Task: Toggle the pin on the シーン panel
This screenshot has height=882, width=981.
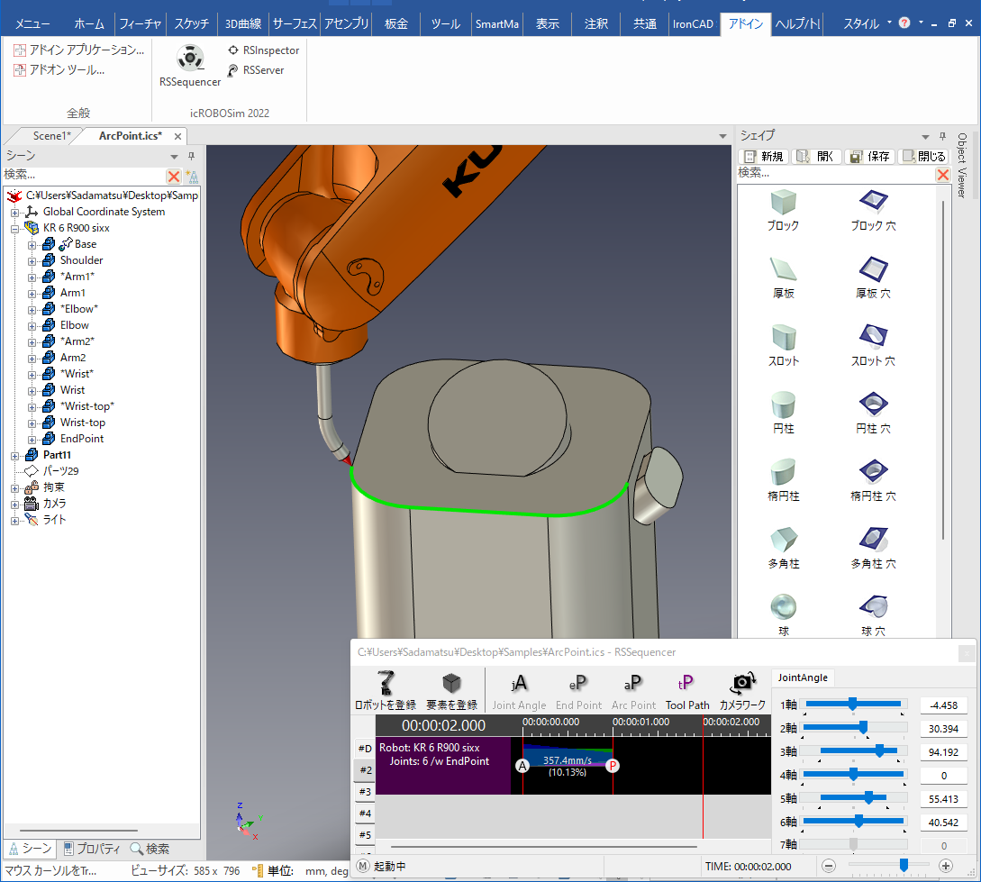Action: [191, 157]
